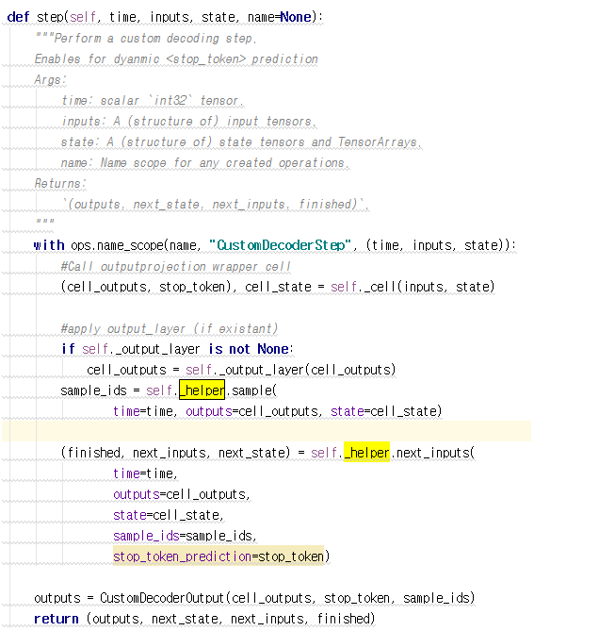Screen dimensions: 599x631
Task: Click '.sample(' method call
Action: (x=251, y=390)
